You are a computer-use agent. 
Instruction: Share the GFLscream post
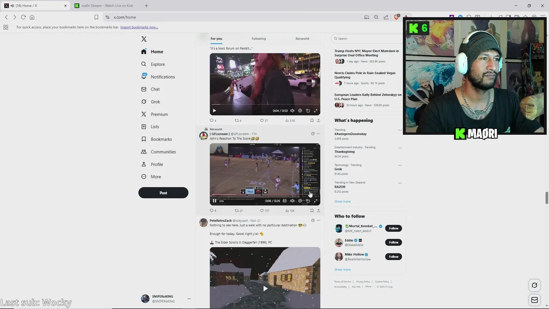click(x=318, y=211)
